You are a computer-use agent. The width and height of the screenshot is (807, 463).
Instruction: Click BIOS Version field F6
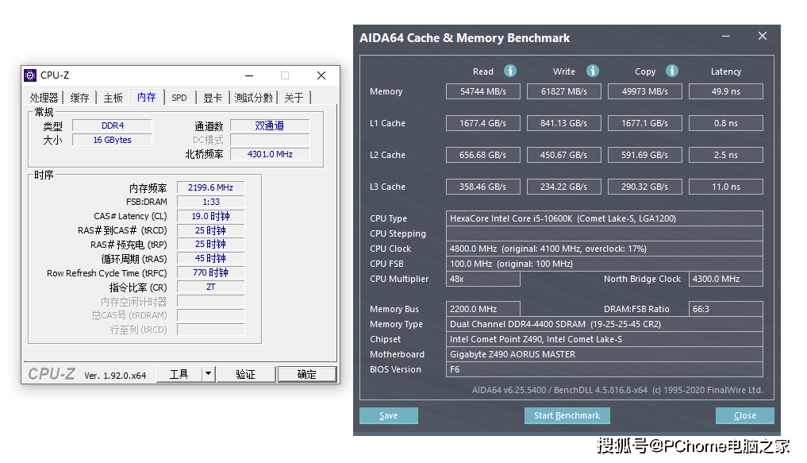[x=604, y=369]
